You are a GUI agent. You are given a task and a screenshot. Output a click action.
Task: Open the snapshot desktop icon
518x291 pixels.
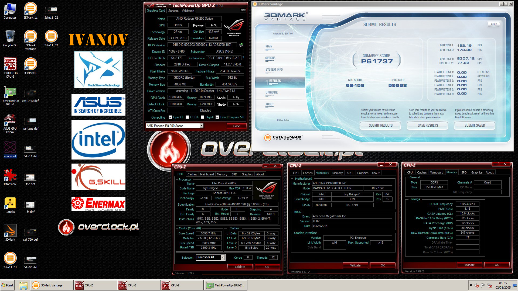10,150
